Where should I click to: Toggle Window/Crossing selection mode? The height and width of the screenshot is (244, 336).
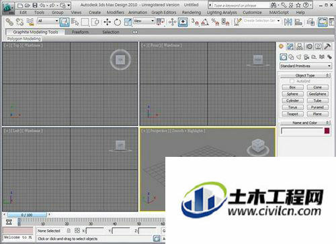95,22
